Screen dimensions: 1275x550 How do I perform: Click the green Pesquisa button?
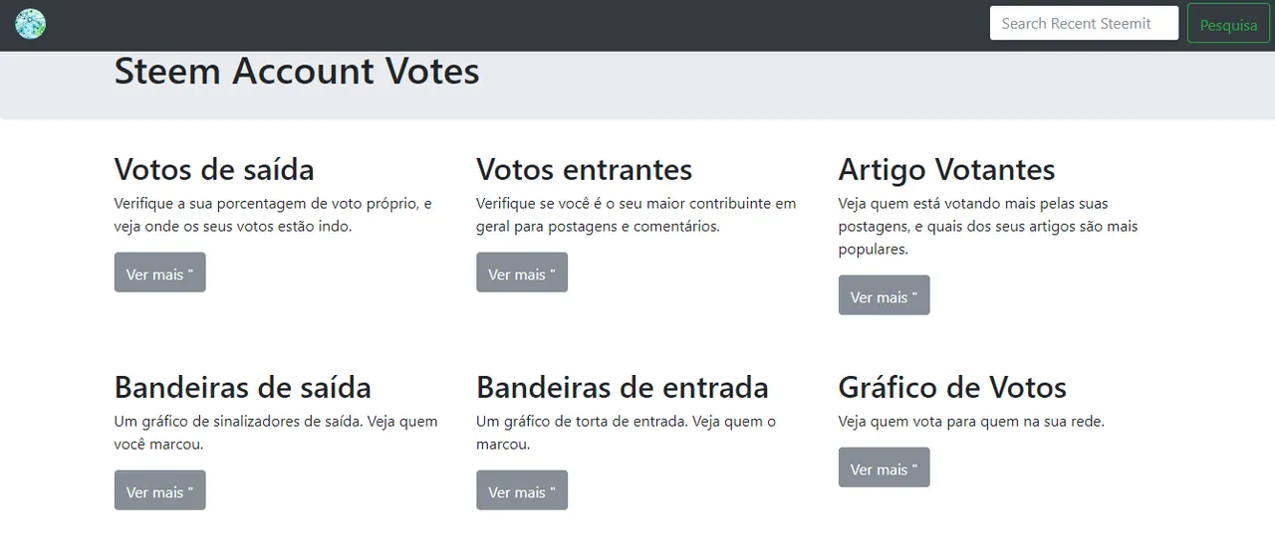click(x=1228, y=25)
